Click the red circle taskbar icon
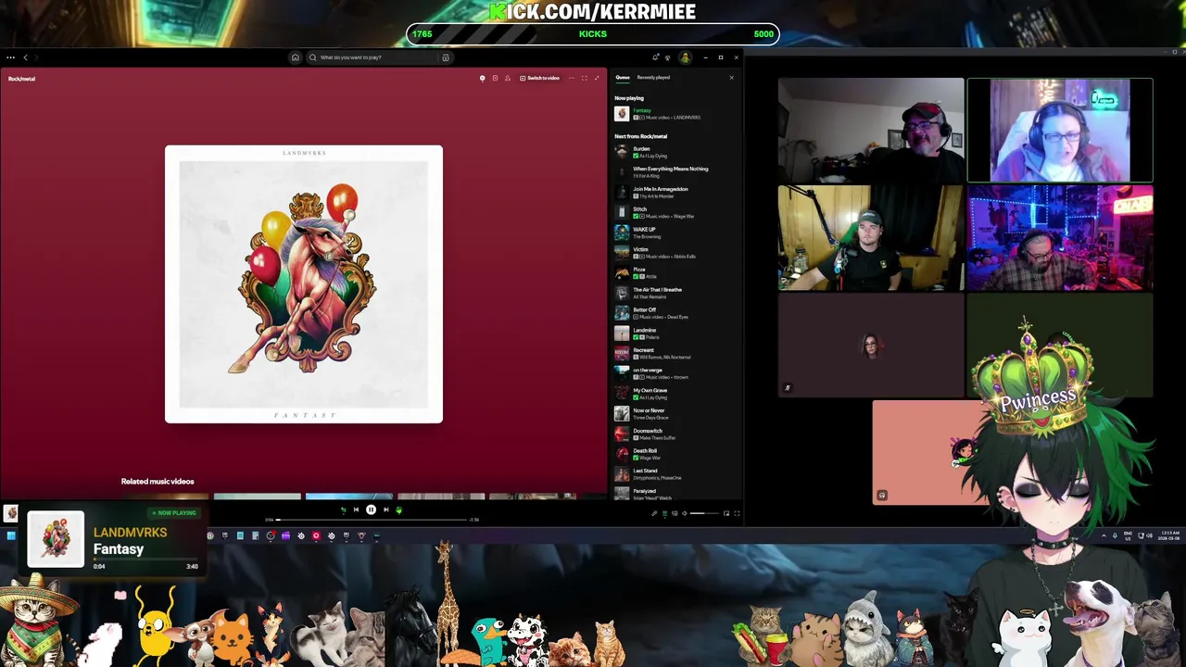 pyautogui.click(x=316, y=535)
